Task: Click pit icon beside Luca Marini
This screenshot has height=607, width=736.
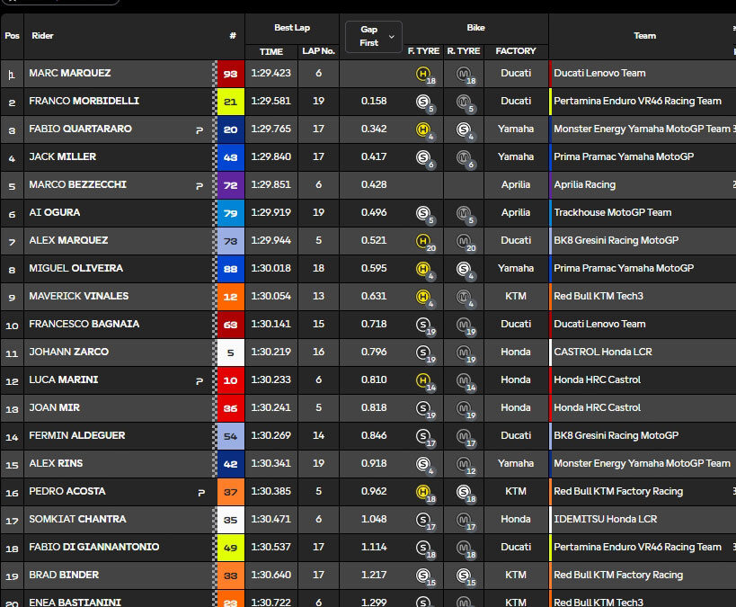Action: point(200,381)
